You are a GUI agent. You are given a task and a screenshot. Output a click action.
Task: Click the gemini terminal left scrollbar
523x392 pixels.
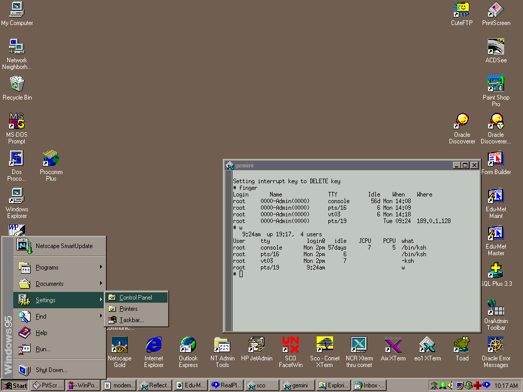[228, 251]
